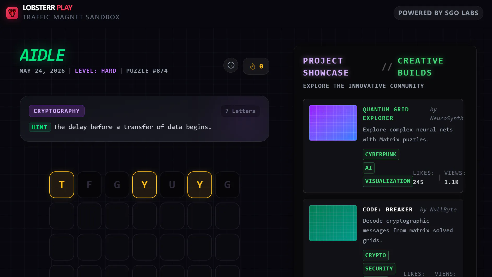Open the Code: Breaker project title
Image resolution: width=492 pixels, height=277 pixels.
(x=388, y=210)
